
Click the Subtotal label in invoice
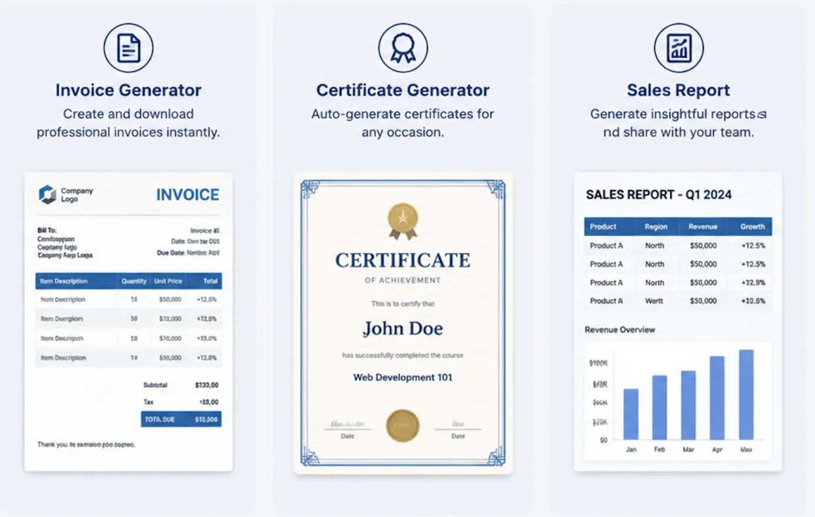click(155, 385)
